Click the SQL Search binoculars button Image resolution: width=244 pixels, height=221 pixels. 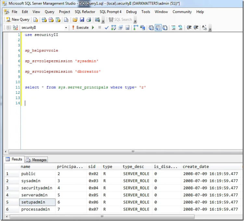[x=120, y=20]
